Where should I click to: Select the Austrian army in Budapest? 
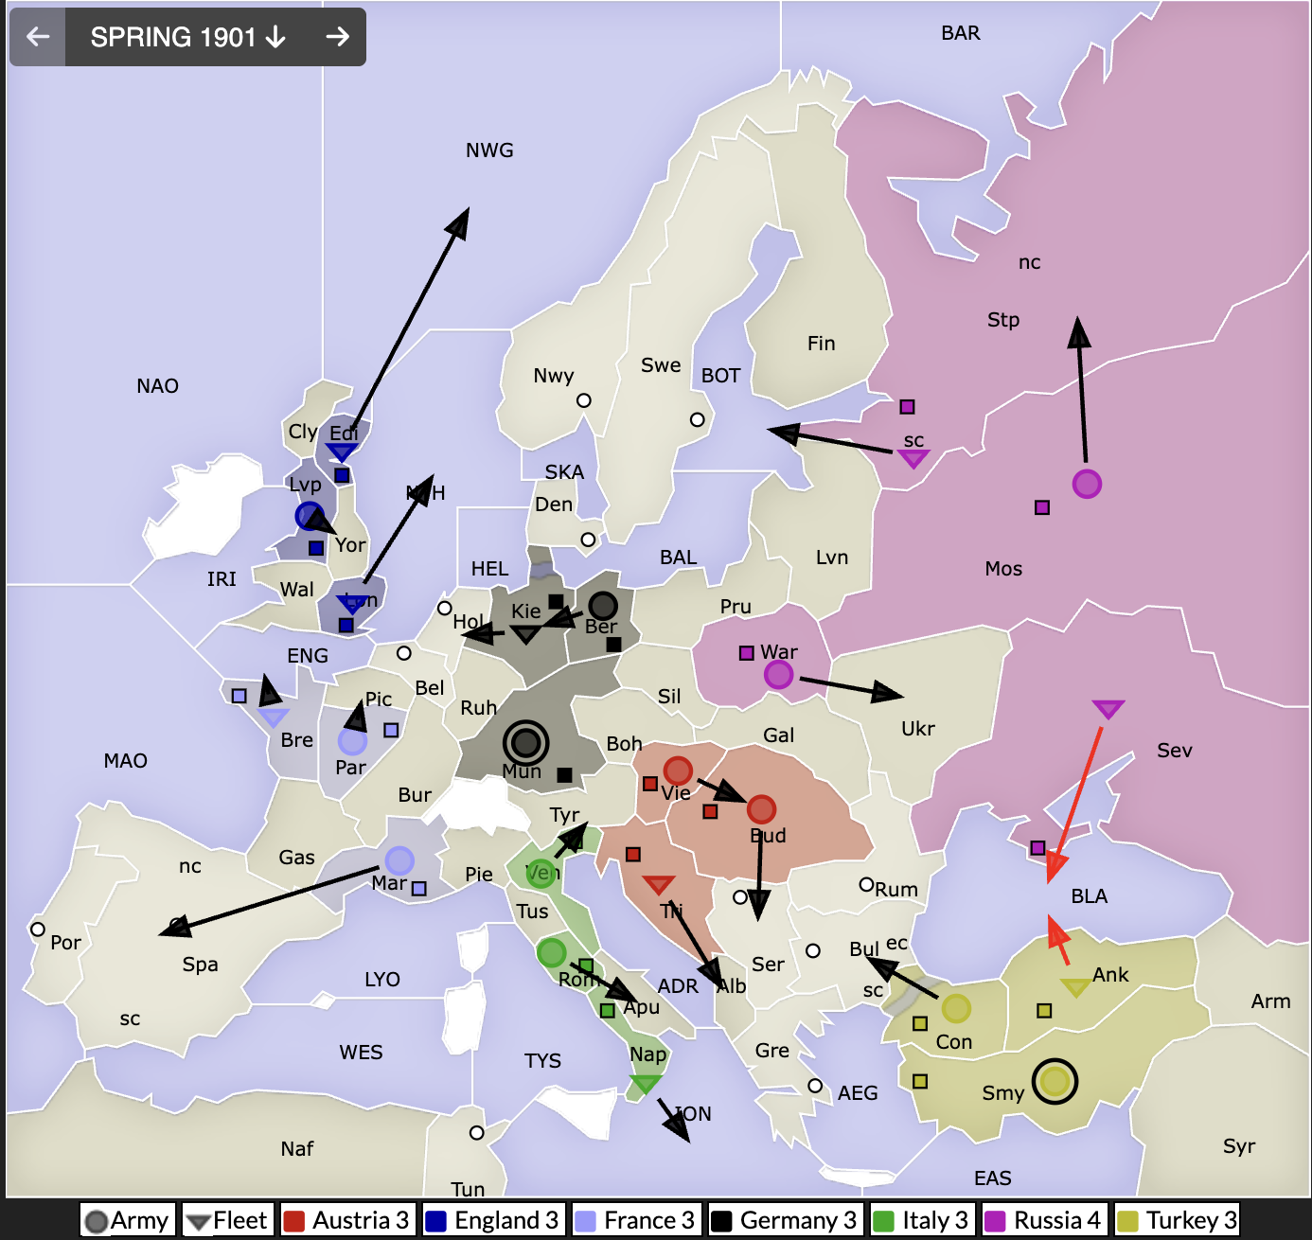coord(762,809)
